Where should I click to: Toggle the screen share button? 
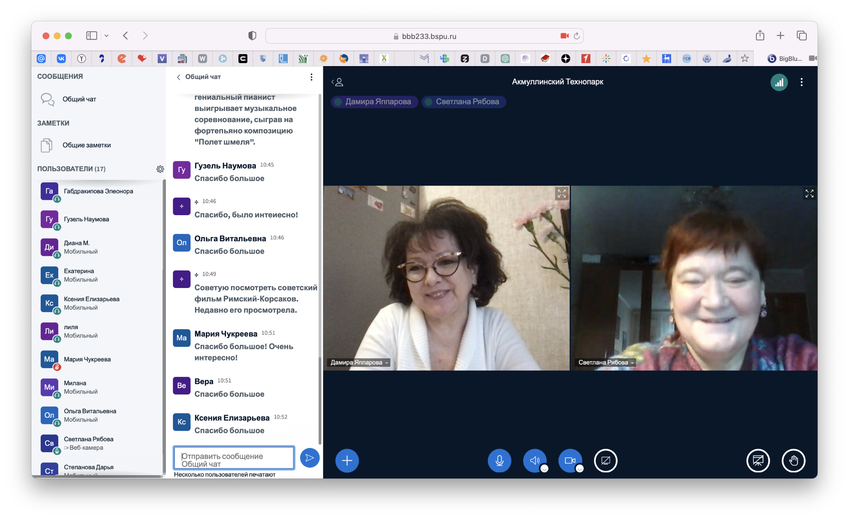[x=605, y=461]
